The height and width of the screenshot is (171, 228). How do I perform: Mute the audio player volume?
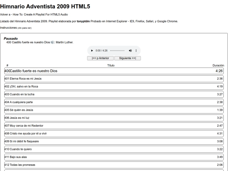[130, 51]
